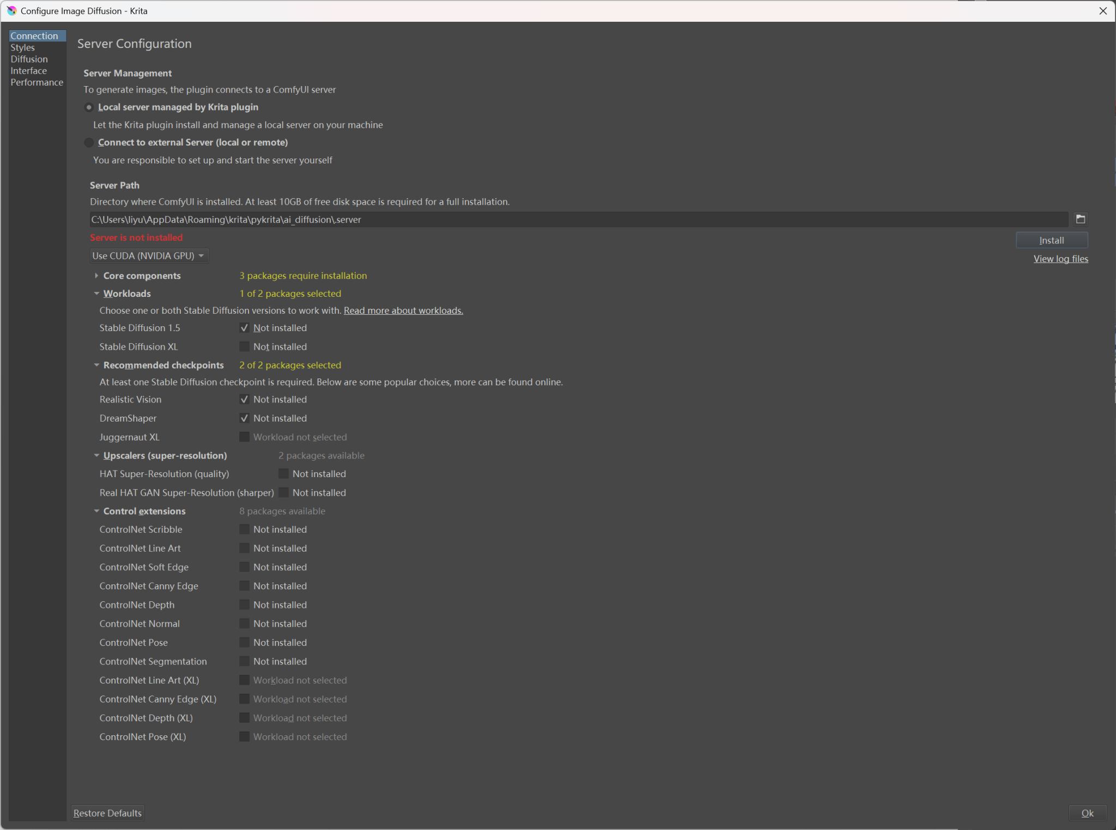Viewport: 1116px width, 830px height.
Task: Check the ControlNet Pose package
Action: coord(244,643)
